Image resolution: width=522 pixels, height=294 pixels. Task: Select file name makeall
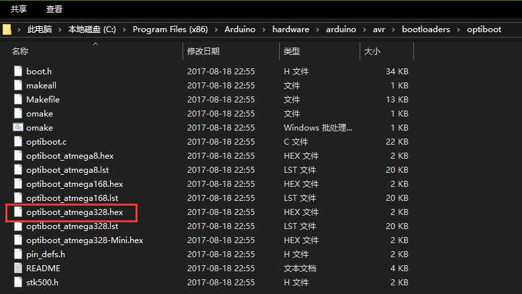[42, 85]
